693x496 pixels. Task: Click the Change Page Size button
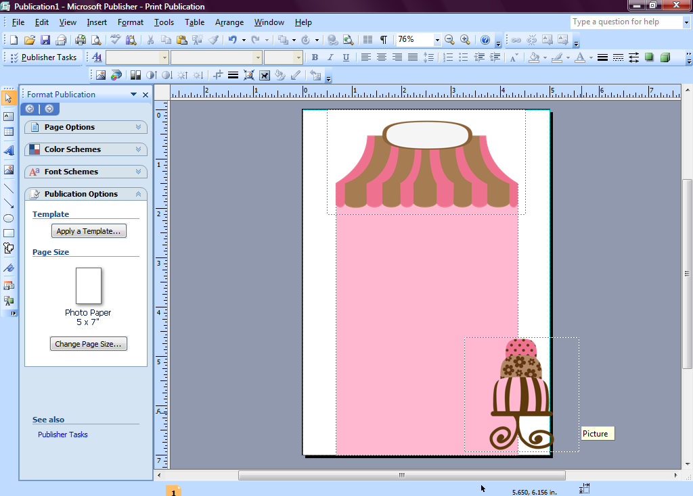click(x=88, y=343)
